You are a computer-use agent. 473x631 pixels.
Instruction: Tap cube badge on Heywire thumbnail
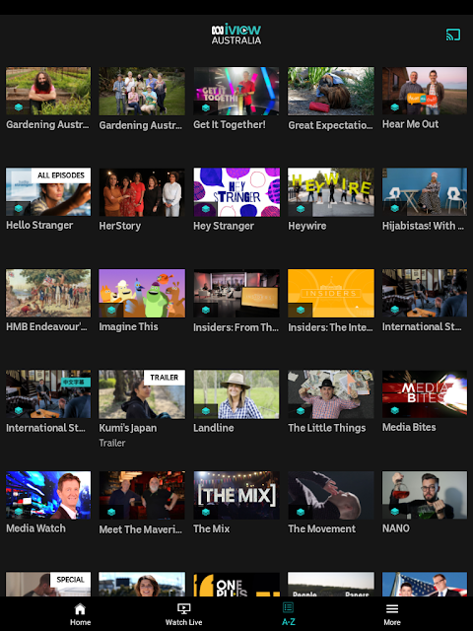tap(300, 208)
